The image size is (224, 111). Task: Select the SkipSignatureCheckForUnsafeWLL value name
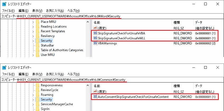[122, 38]
